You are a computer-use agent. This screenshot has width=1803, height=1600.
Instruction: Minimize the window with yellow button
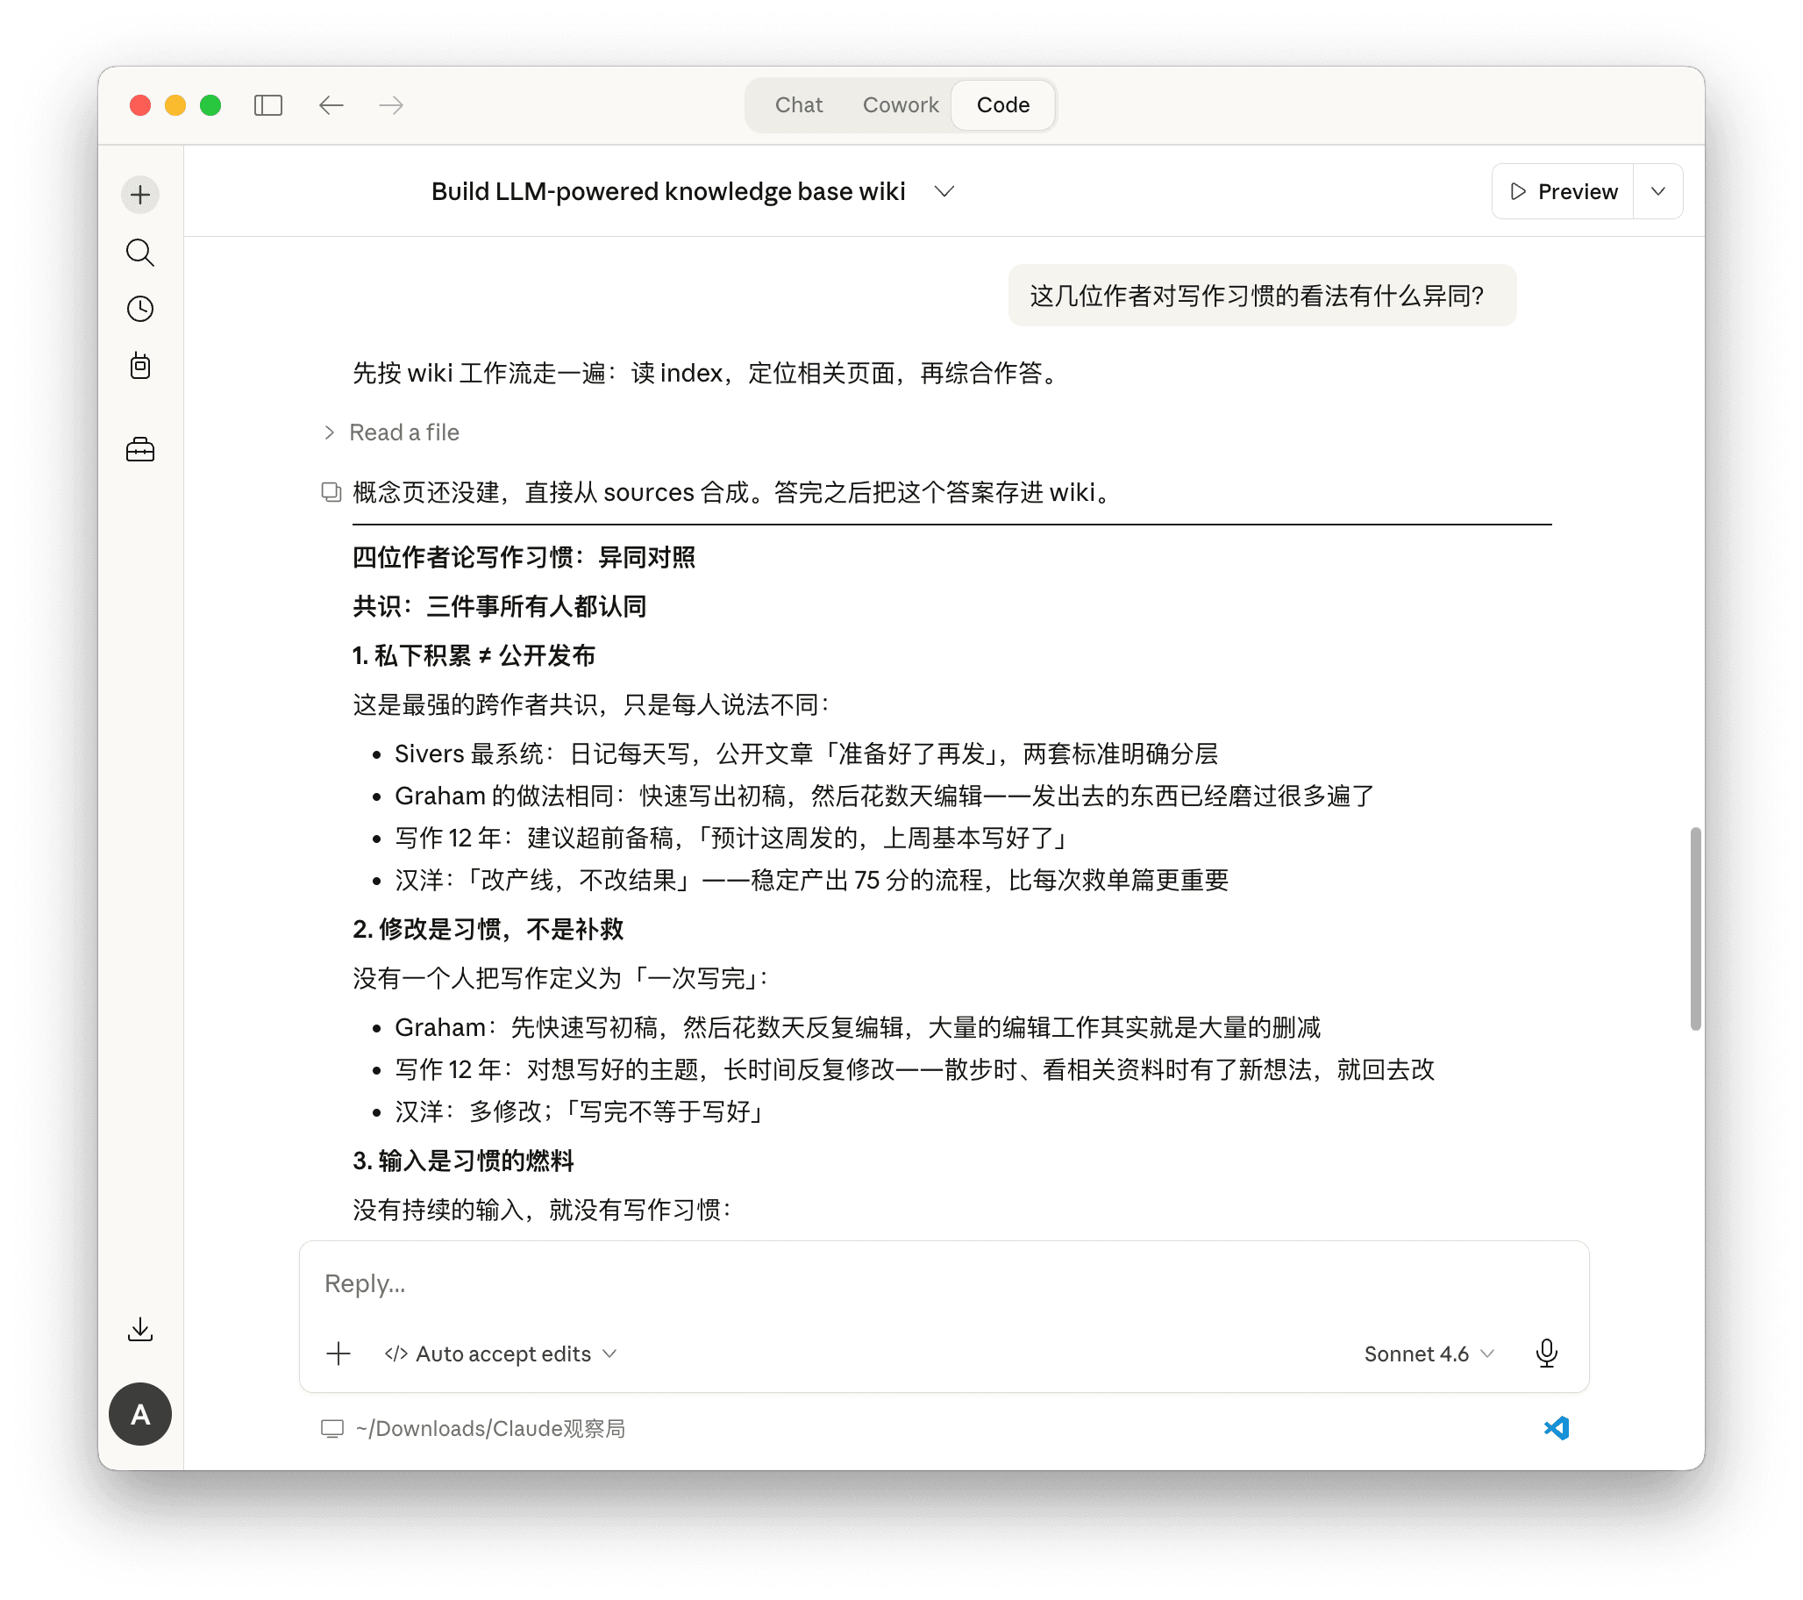click(x=175, y=105)
